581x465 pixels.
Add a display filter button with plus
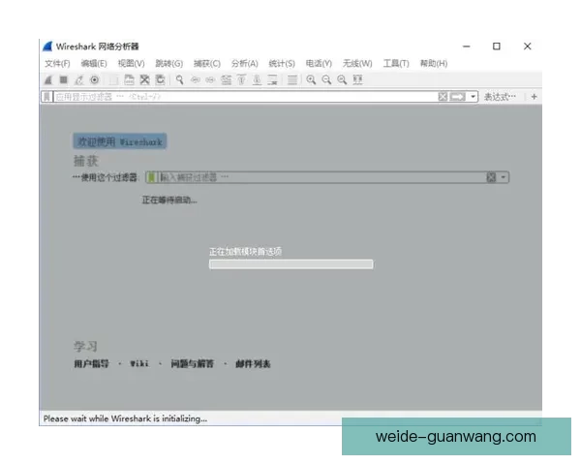click(x=534, y=97)
